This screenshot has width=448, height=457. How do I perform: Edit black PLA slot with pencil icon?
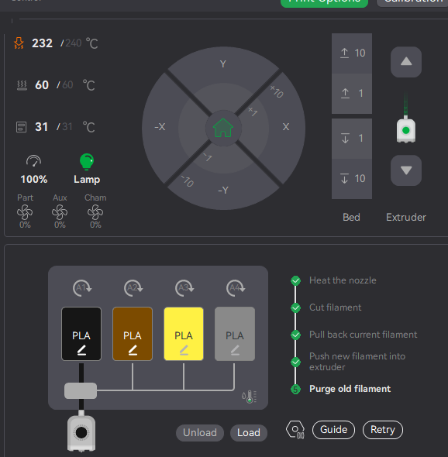tap(81, 350)
